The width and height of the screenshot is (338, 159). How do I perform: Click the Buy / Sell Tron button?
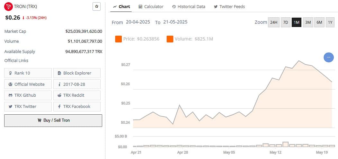pos(53,120)
